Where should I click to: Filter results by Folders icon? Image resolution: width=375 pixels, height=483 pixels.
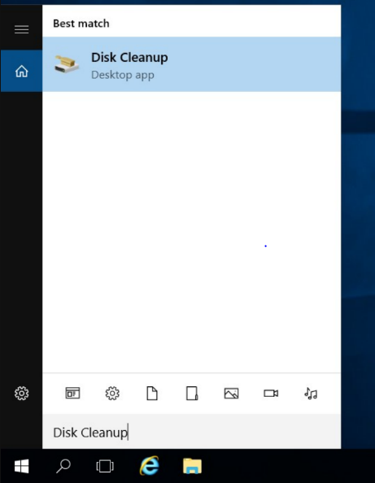click(192, 394)
